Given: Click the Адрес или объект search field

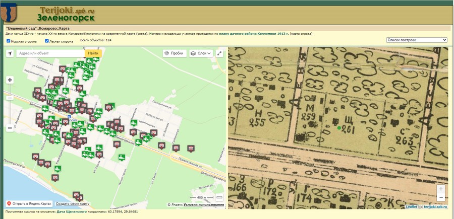Looking at the screenshot, I should tap(49, 53).
